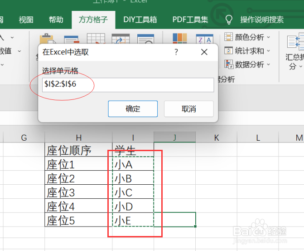Click the lightbulb tell-me icon
The image size is (304, 251).
pyautogui.click(x=229, y=20)
